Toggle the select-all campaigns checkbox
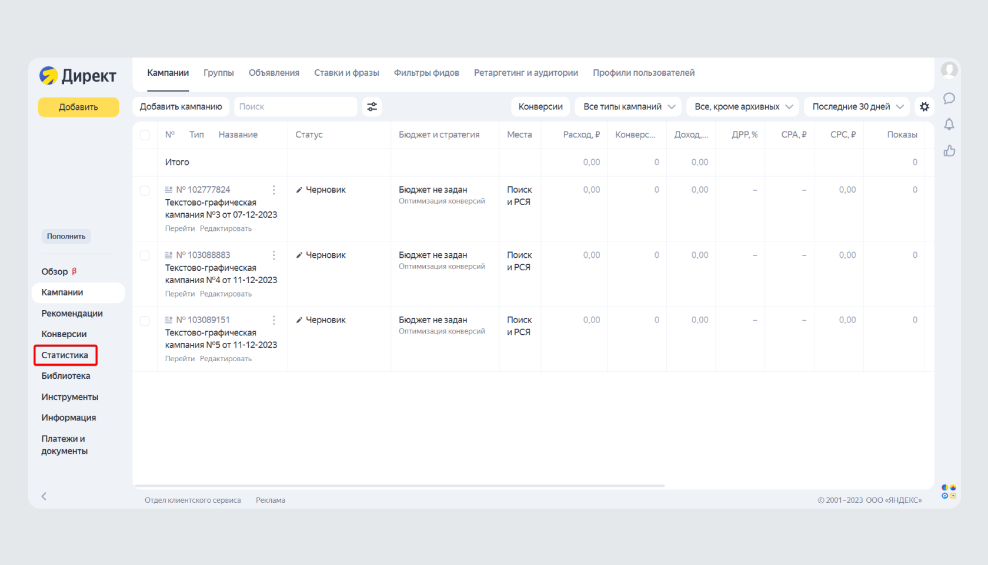The width and height of the screenshot is (988, 565). pos(145,135)
